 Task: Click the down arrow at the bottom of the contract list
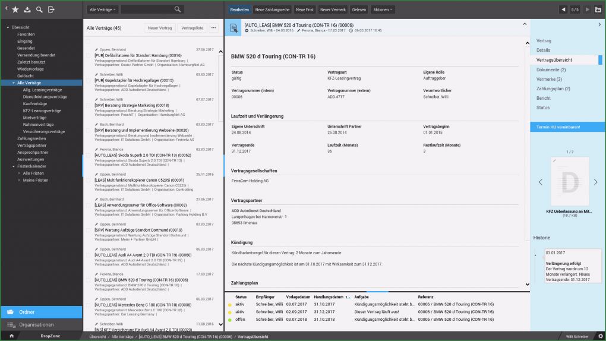click(x=220, y=324)
